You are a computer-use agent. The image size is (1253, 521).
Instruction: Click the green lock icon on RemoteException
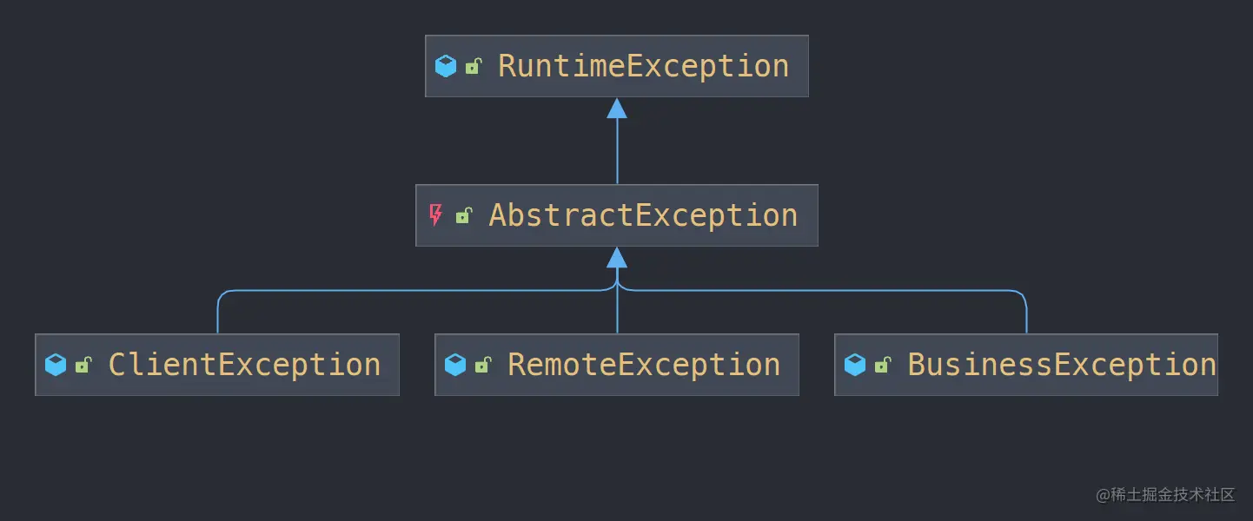click(483, 365)
